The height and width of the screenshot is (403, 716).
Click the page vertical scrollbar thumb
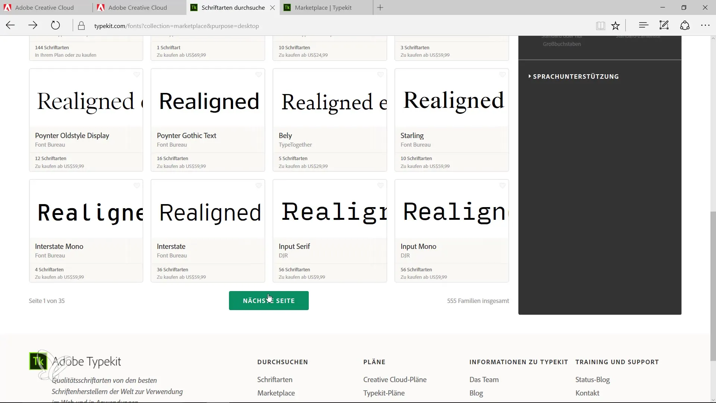pyautogui.click(x=713, y=286)
